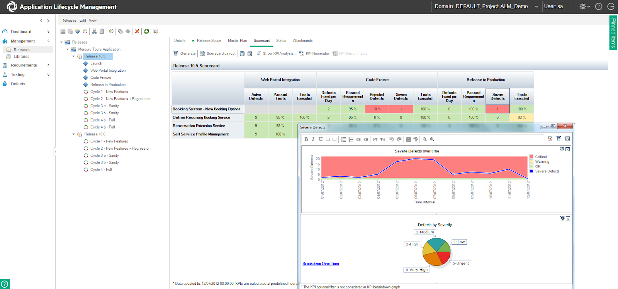The height and width of the screenshot is (289, 618).
Task: Click the New Release Folder icon
Action: tap(63, 31)
